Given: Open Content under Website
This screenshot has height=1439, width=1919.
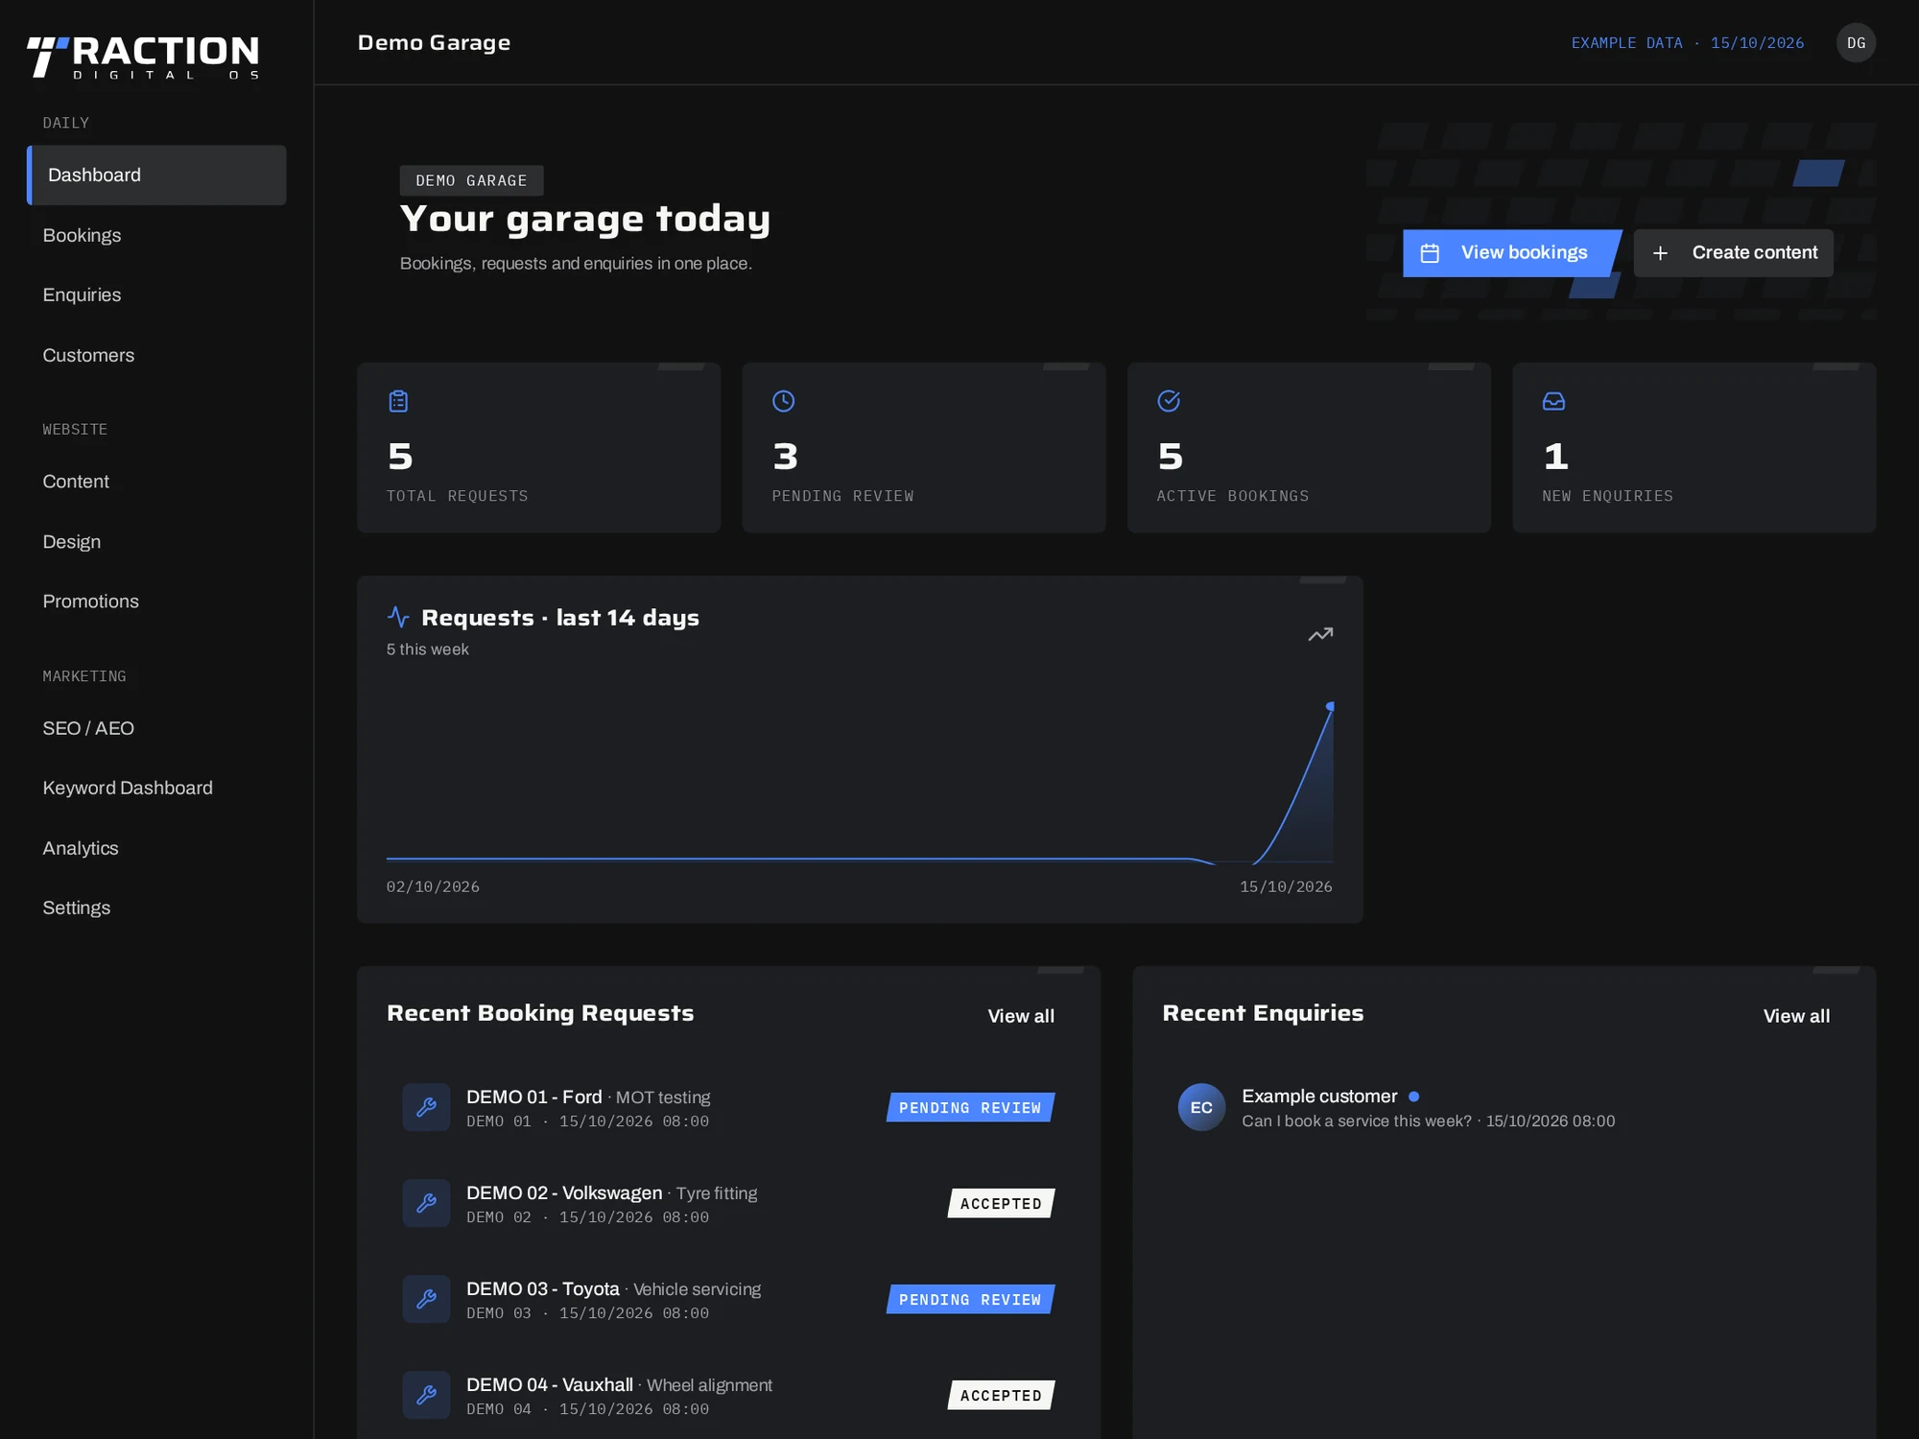Looking at the screenshot, I should coord(156,482).
